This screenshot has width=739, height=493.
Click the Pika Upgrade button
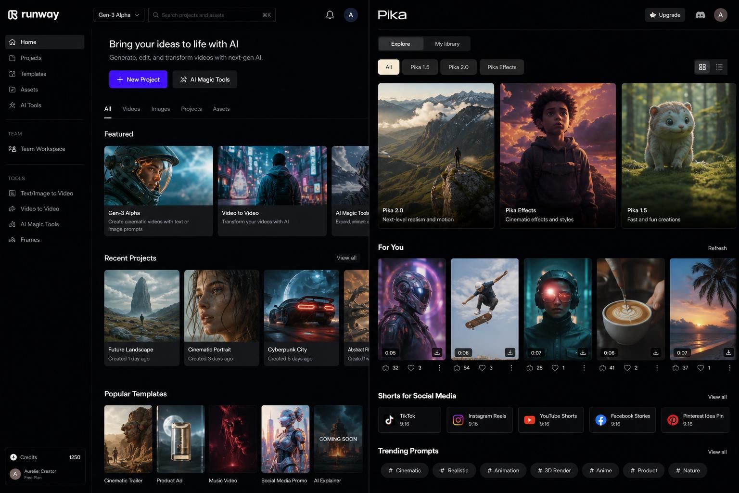click(x=665, y=15)
